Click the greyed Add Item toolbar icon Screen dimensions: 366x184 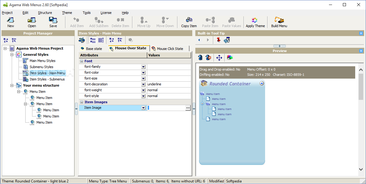(77, 20)
